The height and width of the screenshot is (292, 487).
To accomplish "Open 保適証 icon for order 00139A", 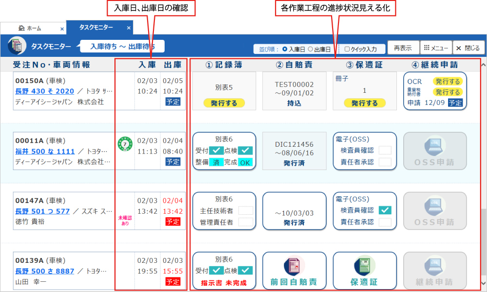I will [x=364, y=271].
